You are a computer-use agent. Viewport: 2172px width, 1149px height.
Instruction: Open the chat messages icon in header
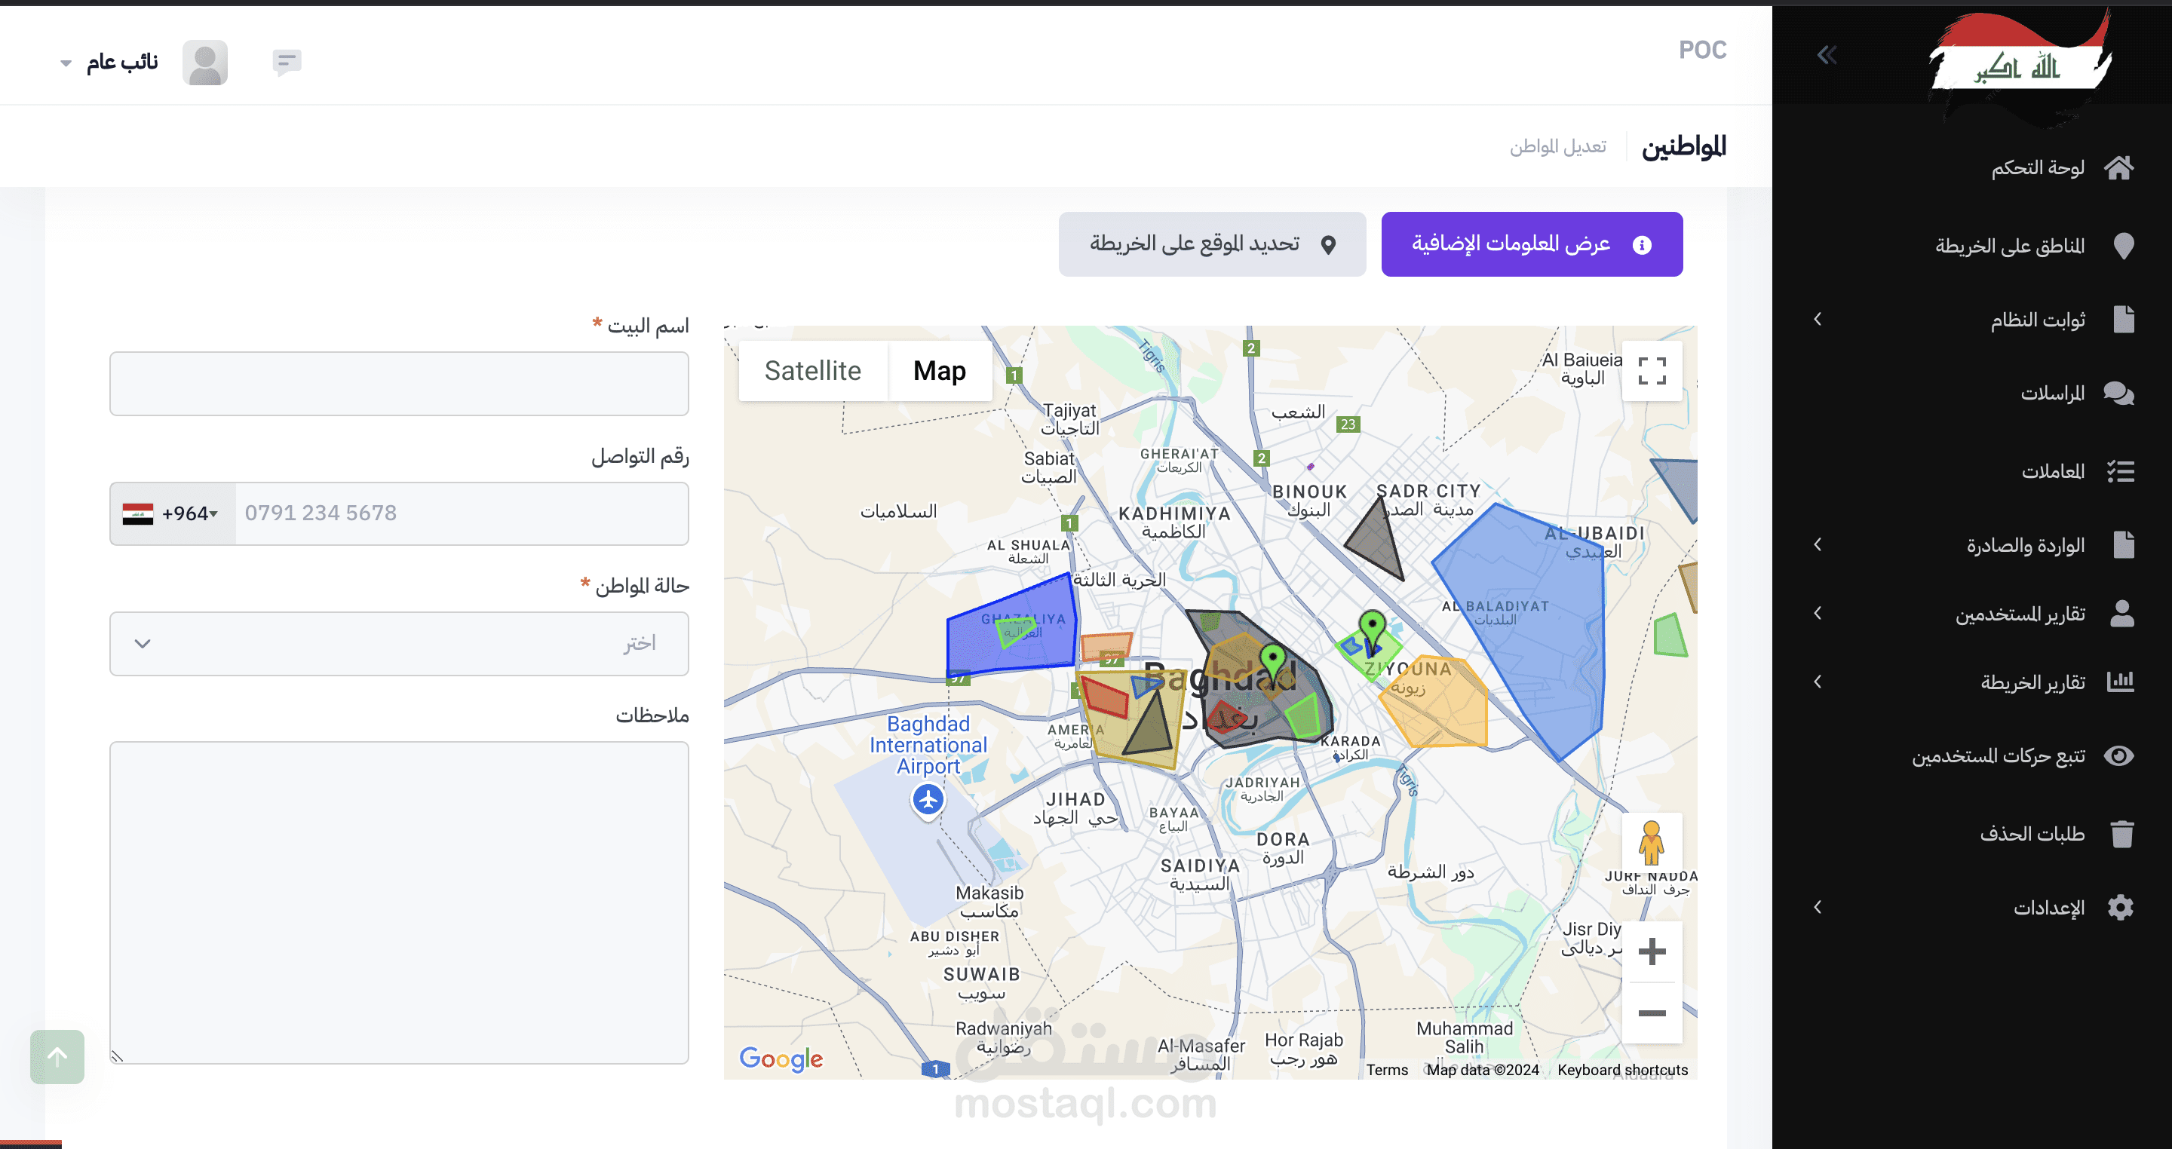click(287, 62)
